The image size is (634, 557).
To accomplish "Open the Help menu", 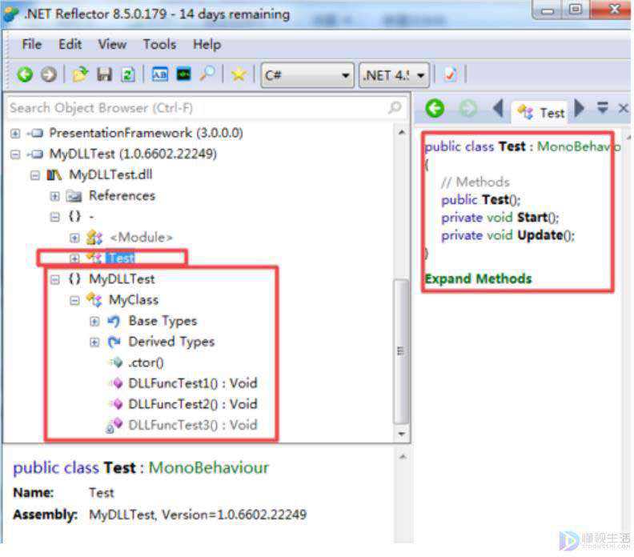I will click(207, 44).
